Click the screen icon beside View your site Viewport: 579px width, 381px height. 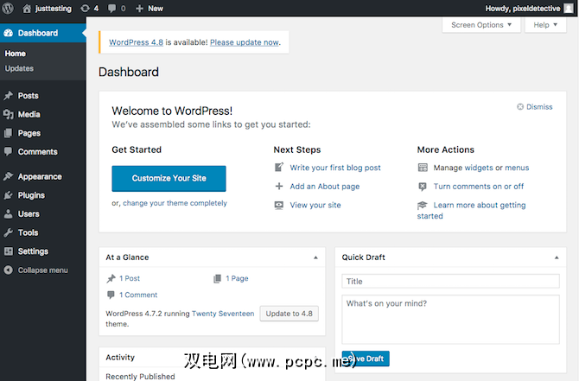point(279,205)
